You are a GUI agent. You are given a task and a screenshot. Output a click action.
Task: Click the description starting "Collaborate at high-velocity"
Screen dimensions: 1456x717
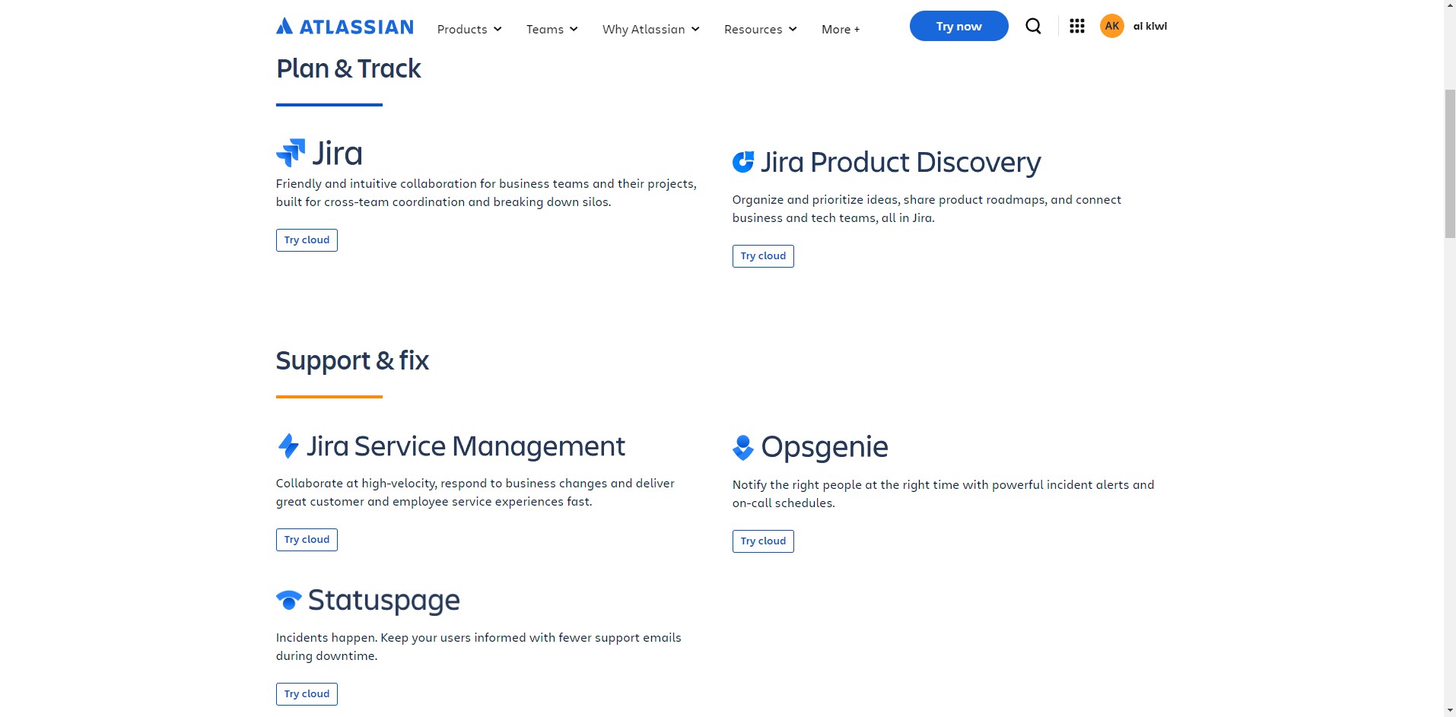(x=475, y=493)
